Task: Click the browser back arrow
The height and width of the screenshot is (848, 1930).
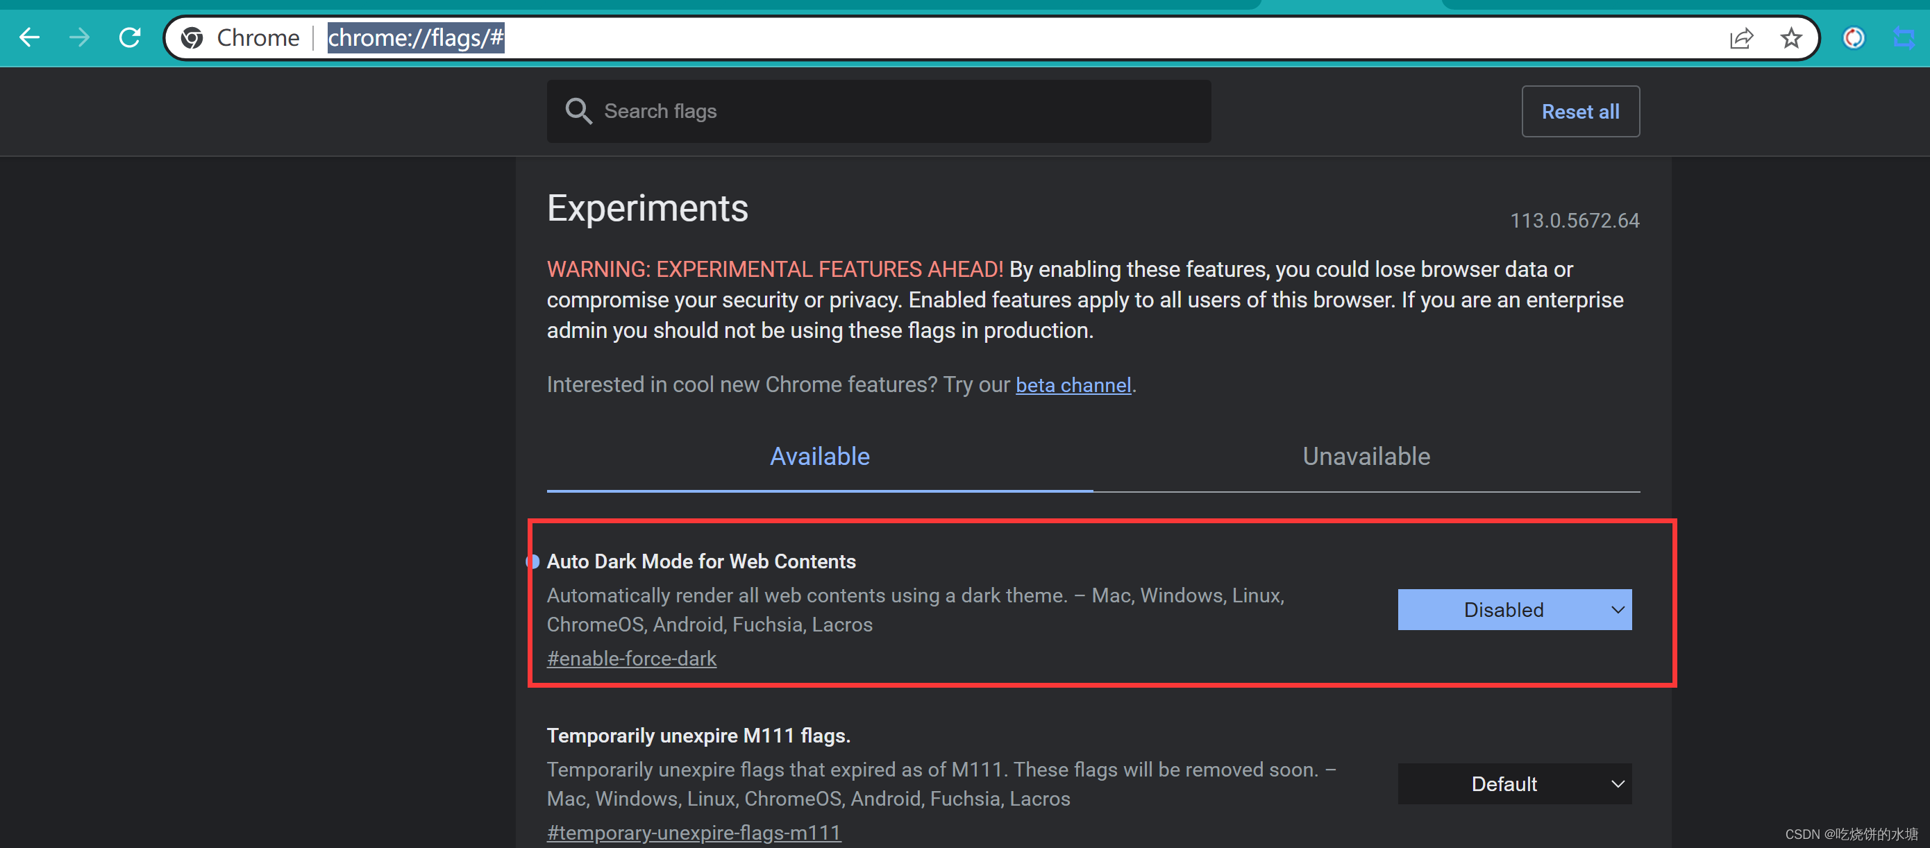Action: click(x=29, y=37)
